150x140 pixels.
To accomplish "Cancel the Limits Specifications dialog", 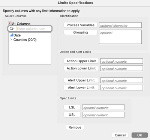I will (120, 135).
